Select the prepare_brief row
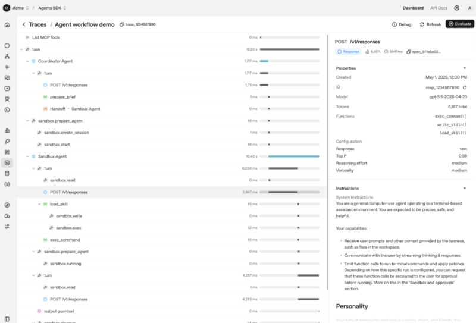This screenshot has width=476, height=323. 171,97
